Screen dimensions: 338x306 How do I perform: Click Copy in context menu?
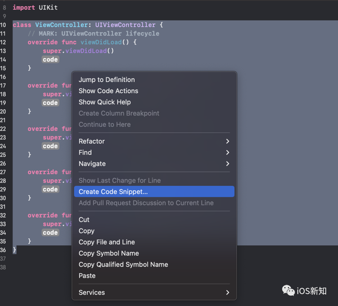point(87,231)
